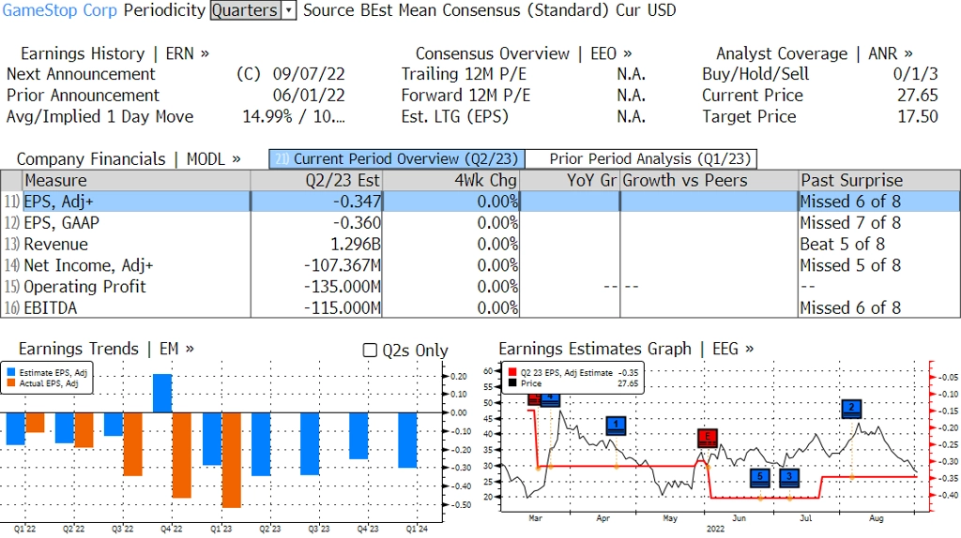The height and width of the screenshot is (538, 961).
Task: Select the Net Income, Adj+ row
Action: (480, 265)
